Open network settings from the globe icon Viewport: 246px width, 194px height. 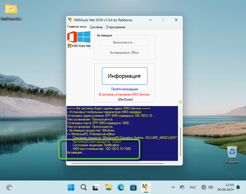click(204, 187)
